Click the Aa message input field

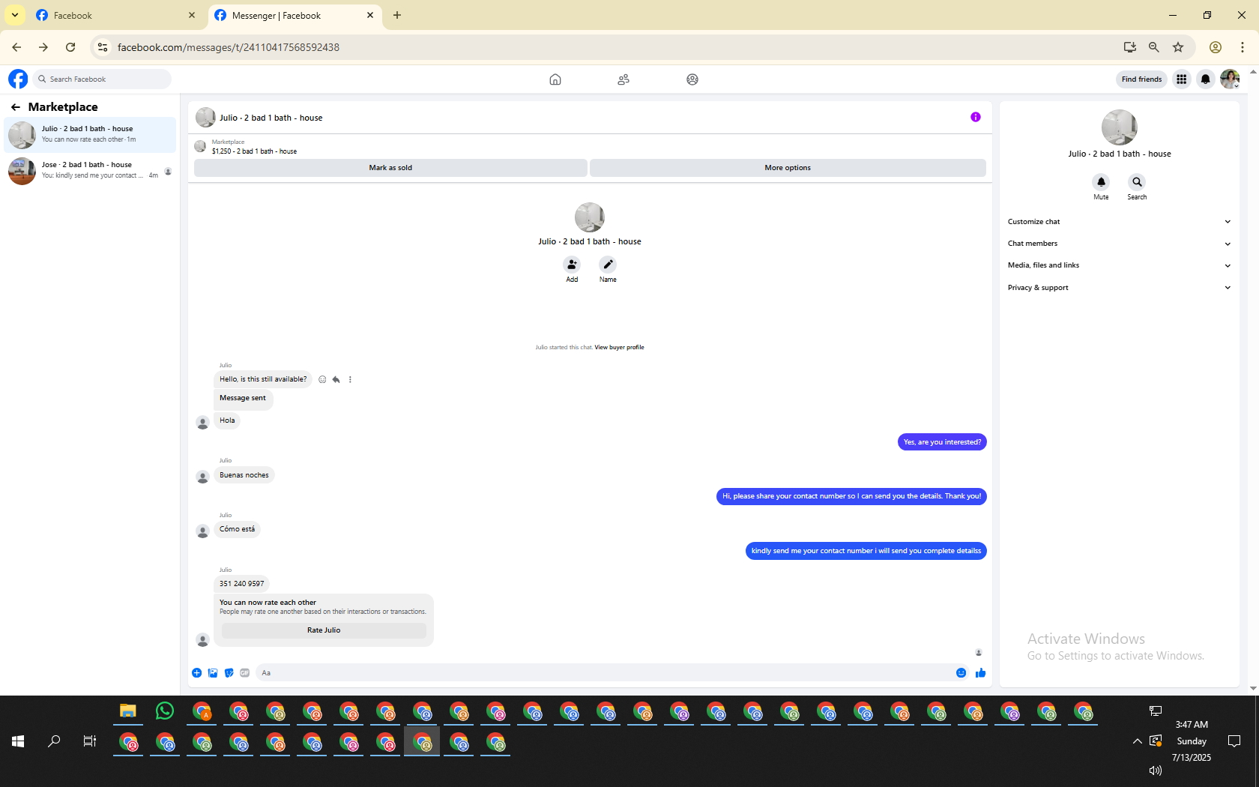pyautogui.click(x=603, y=673)
